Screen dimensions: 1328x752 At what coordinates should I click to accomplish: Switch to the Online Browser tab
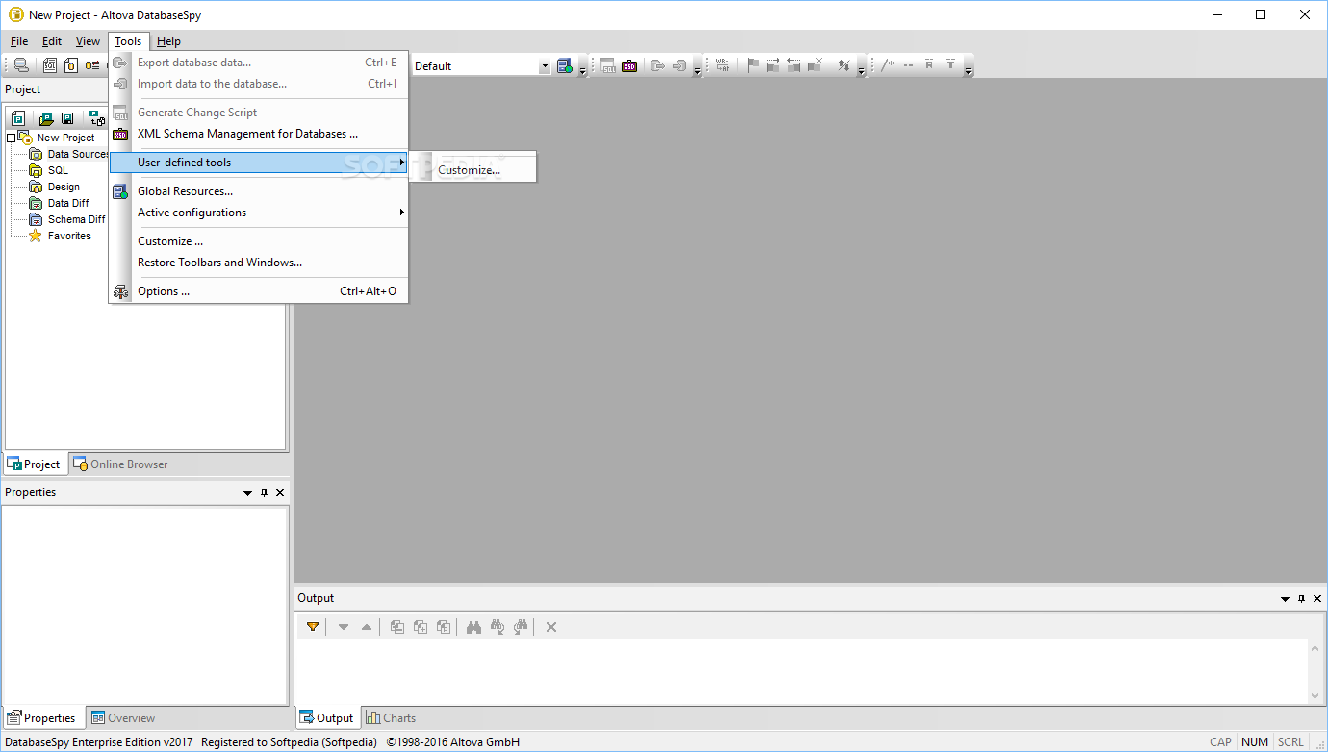[x=120, y=464]
